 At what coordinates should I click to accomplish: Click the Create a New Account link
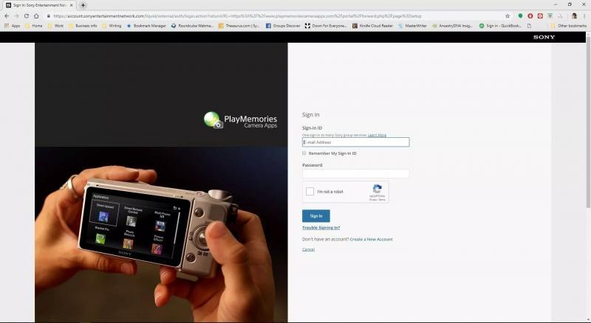(x=371, y=239)
